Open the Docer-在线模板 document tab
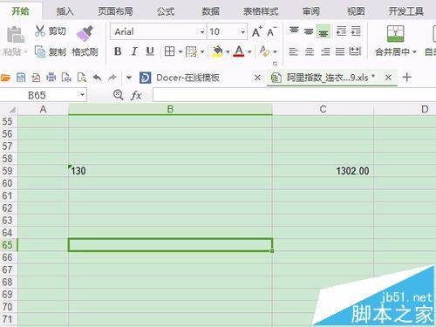436x327 pixels. (187, 78)
